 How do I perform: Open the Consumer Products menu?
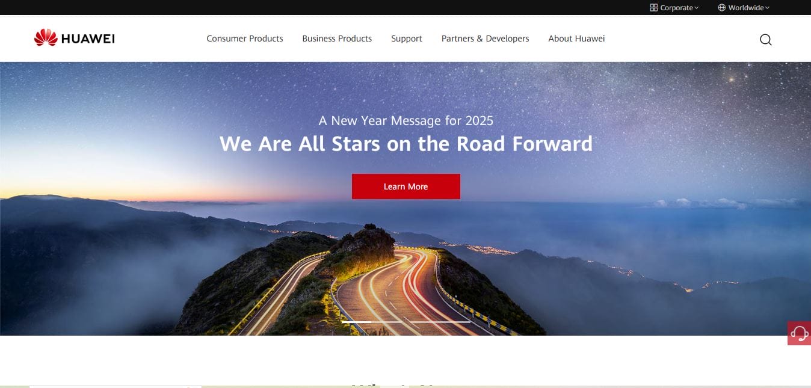click(245, 38)
